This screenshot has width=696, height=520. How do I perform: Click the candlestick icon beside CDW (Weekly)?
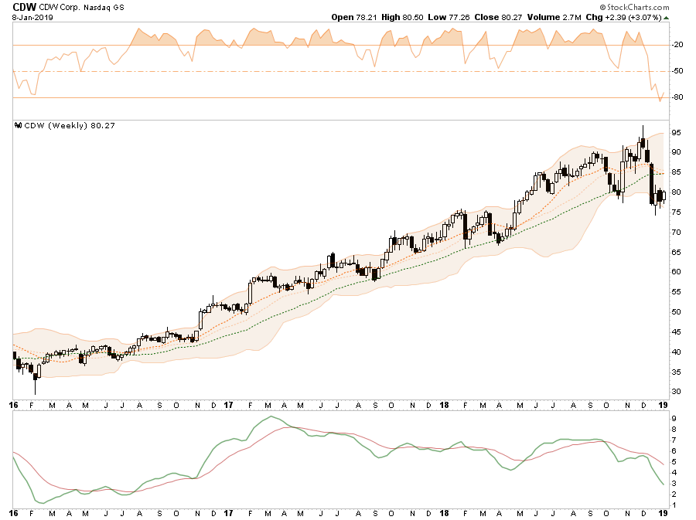[x=19, y=125]
